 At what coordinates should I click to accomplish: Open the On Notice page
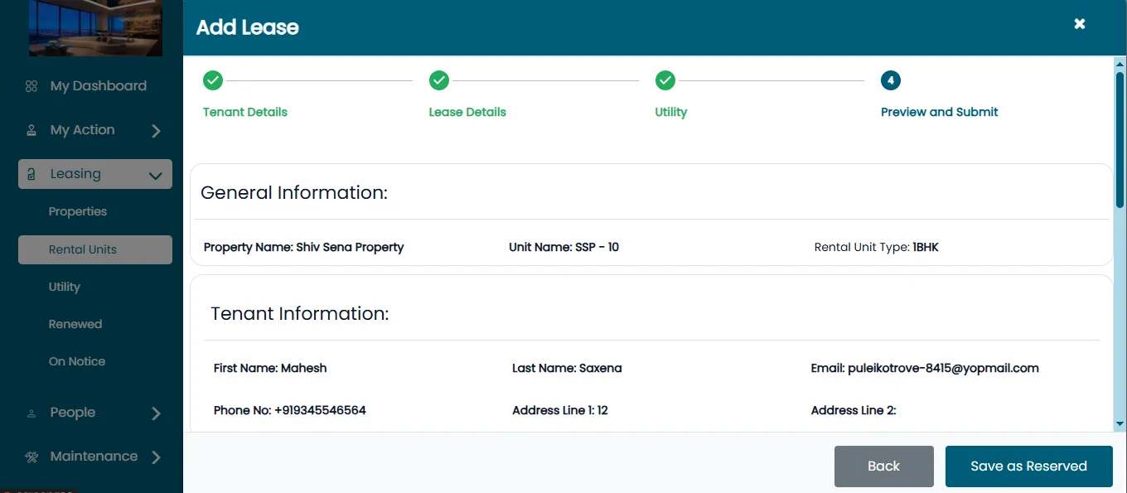[77, 361]
